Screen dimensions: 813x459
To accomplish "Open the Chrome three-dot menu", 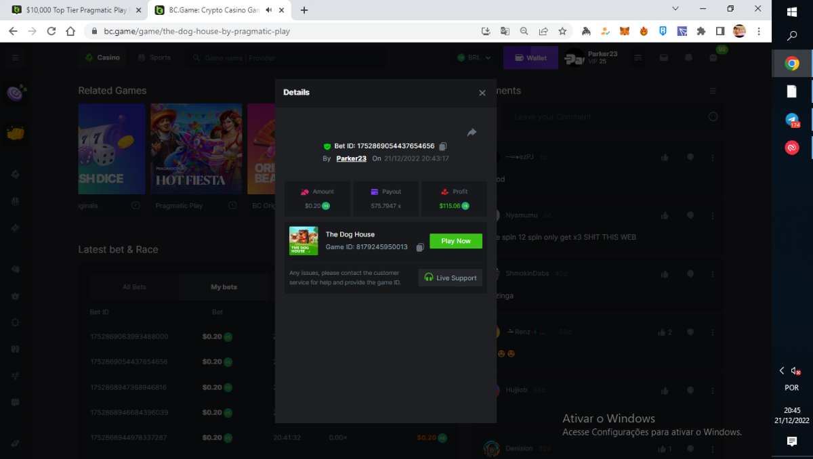I will [758, 31].
